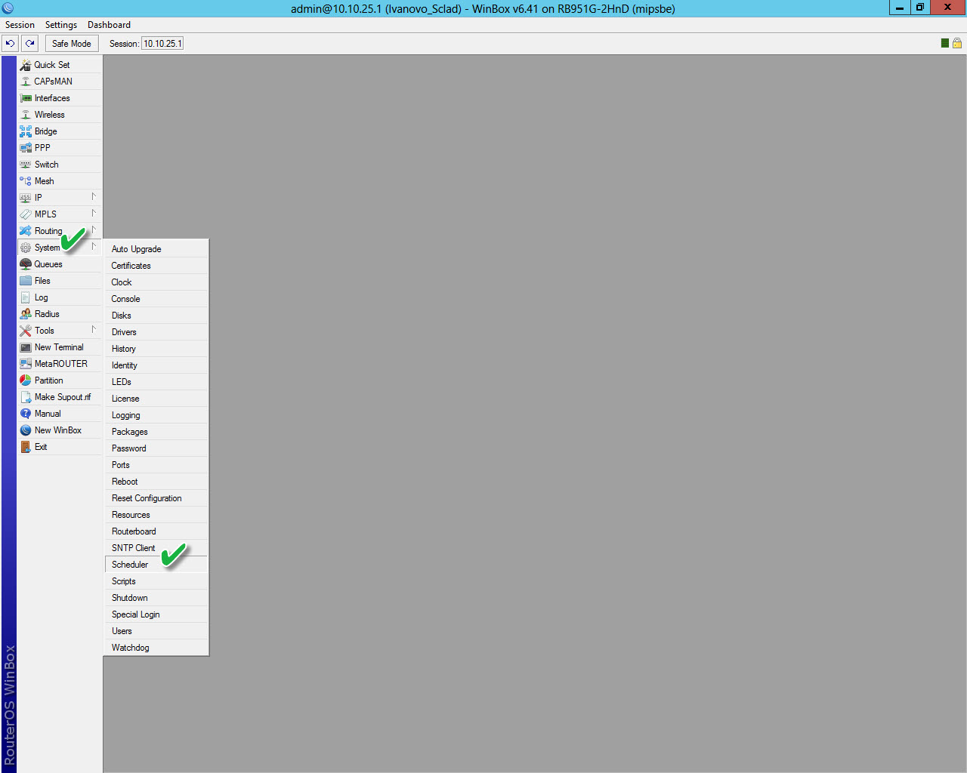Image resolution: width=967 pixels, height=773 pixels.
Task: Click the Switch icon
Action: [26, 165]
